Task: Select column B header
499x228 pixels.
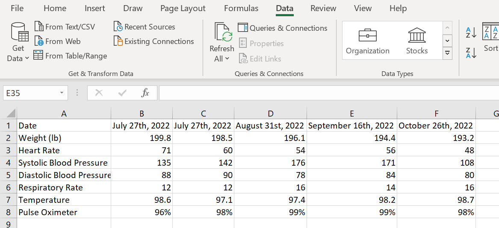Action: pyautogui.click(x=142, y=114)
